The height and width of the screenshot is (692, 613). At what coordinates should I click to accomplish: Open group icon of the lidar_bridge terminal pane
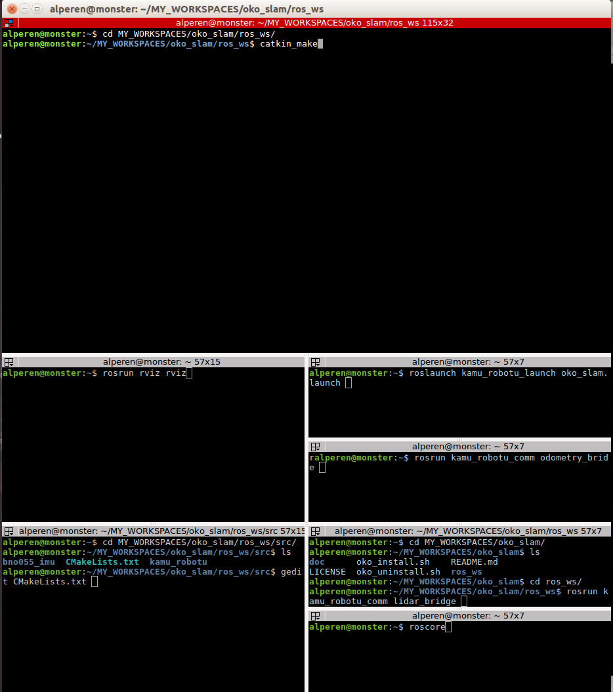[x=315, y=531]
